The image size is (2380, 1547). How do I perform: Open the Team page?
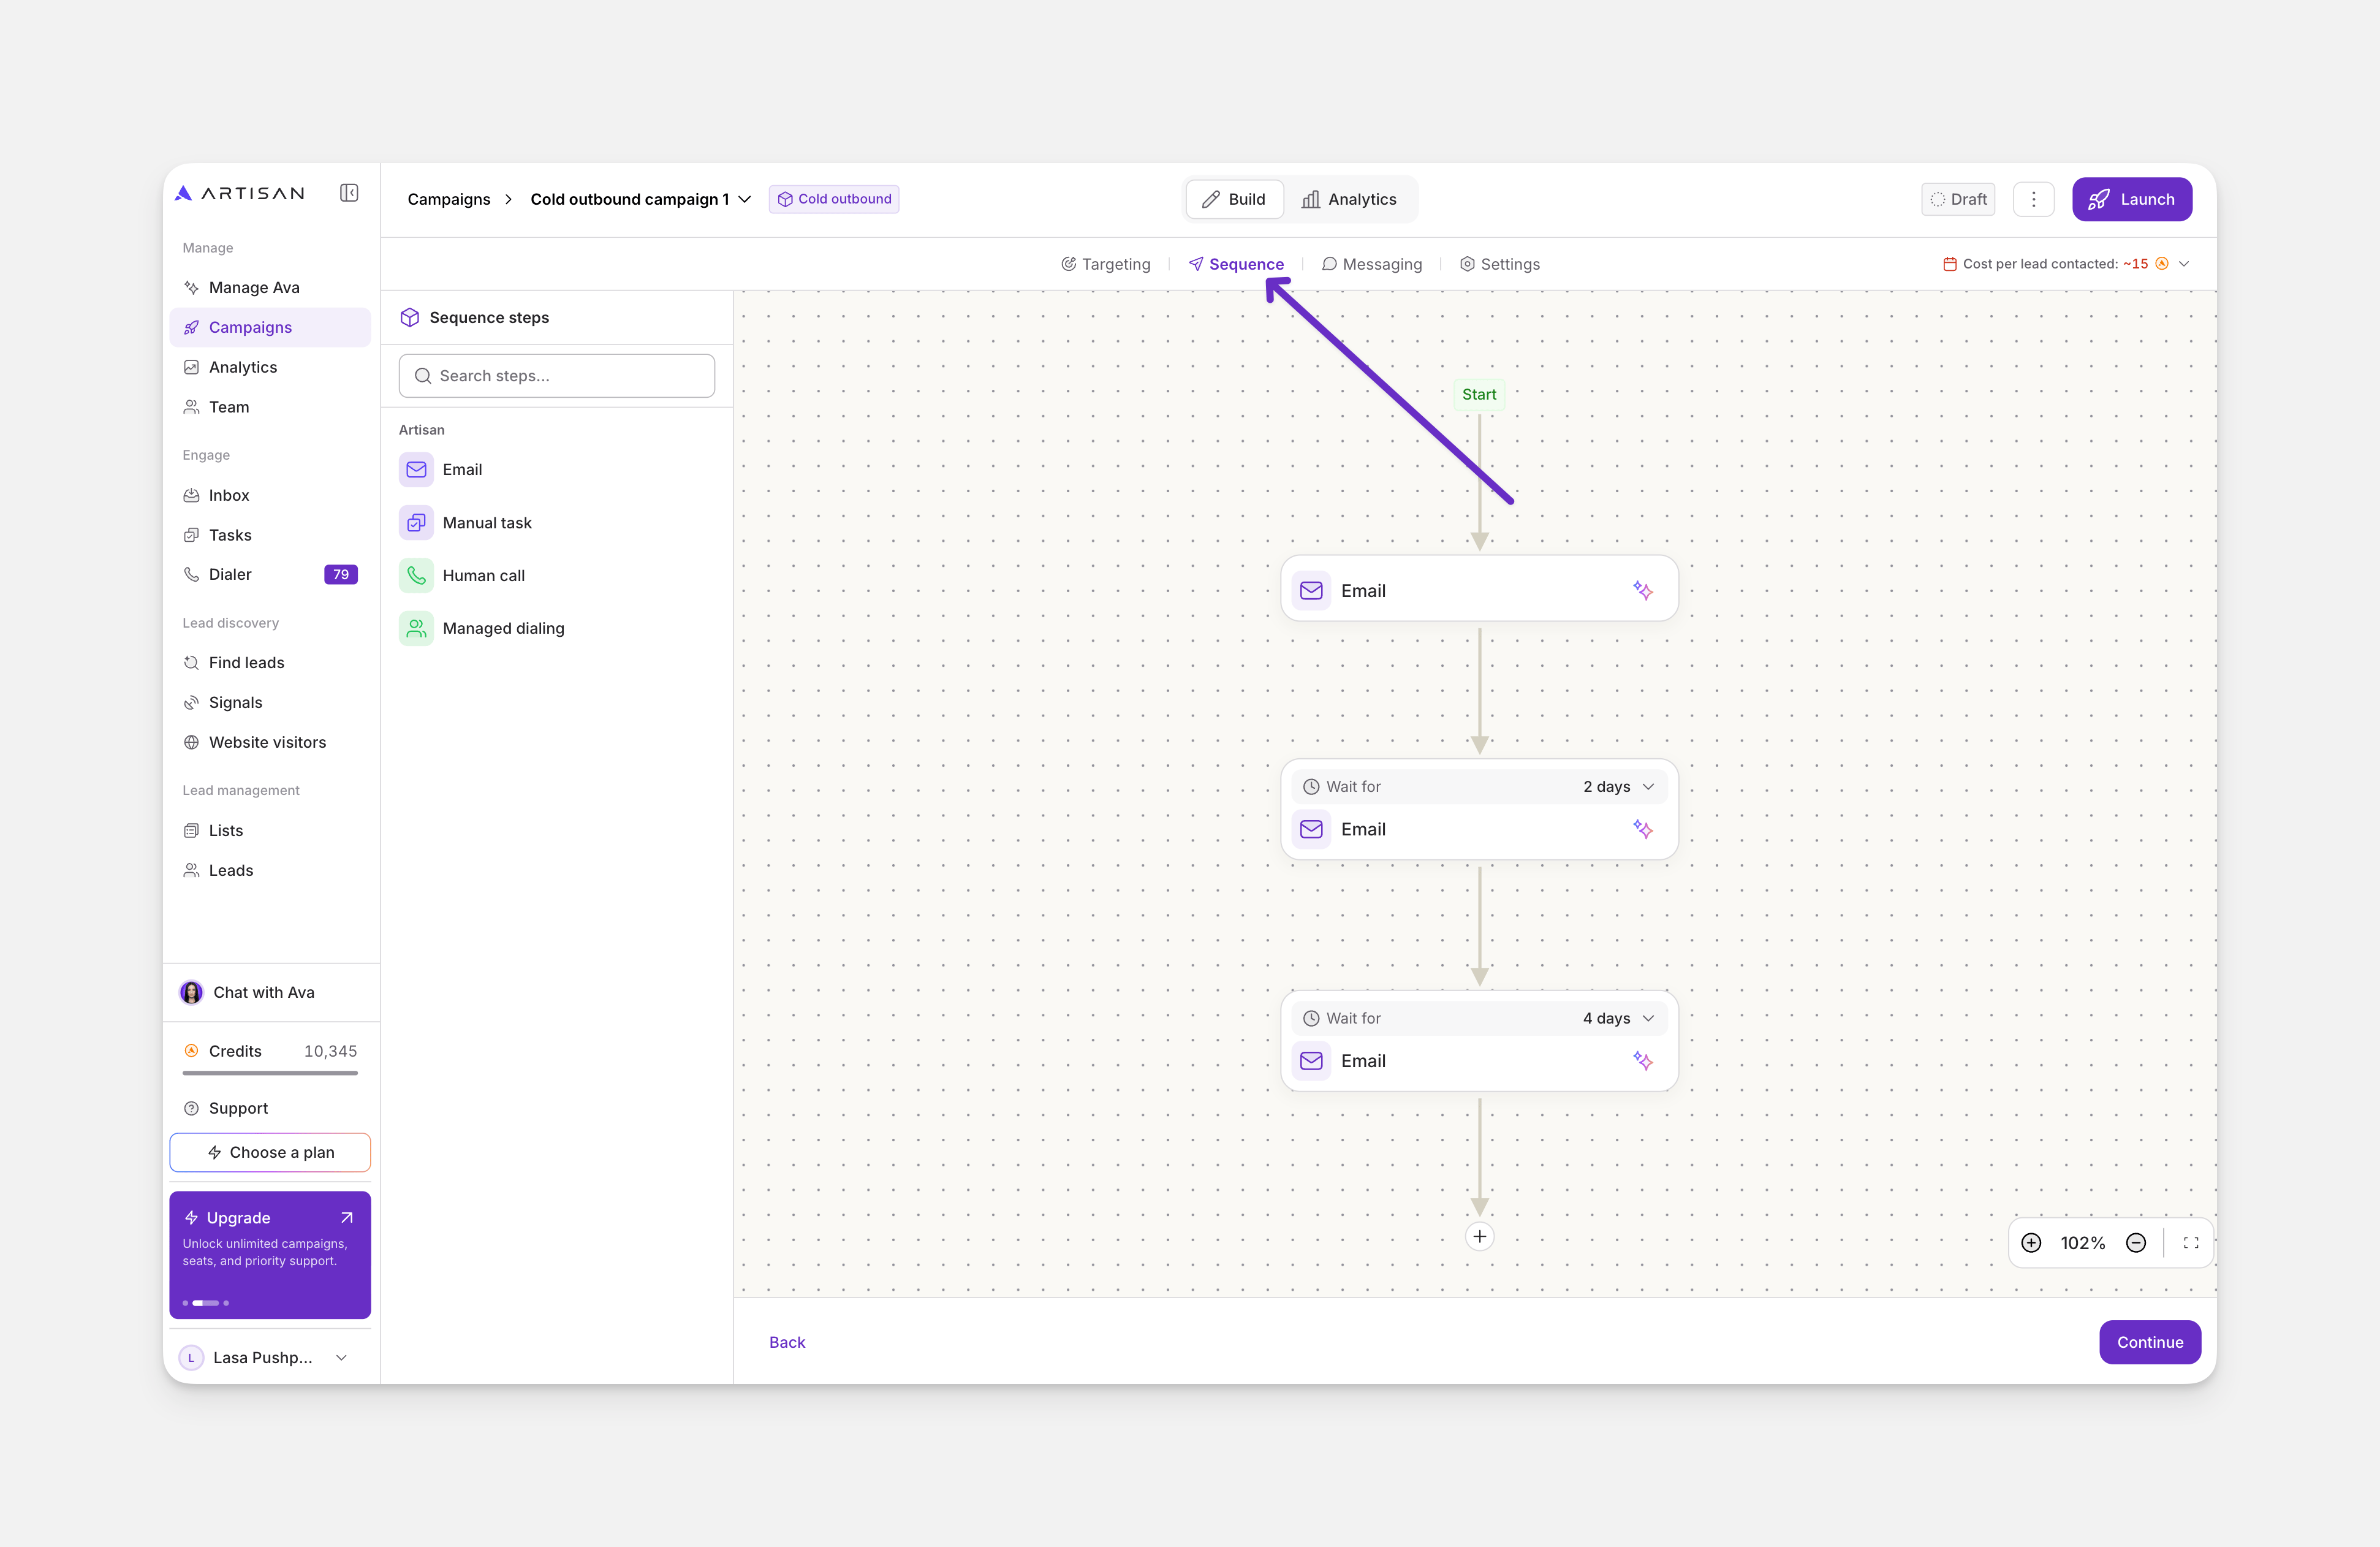pos(270,407)
